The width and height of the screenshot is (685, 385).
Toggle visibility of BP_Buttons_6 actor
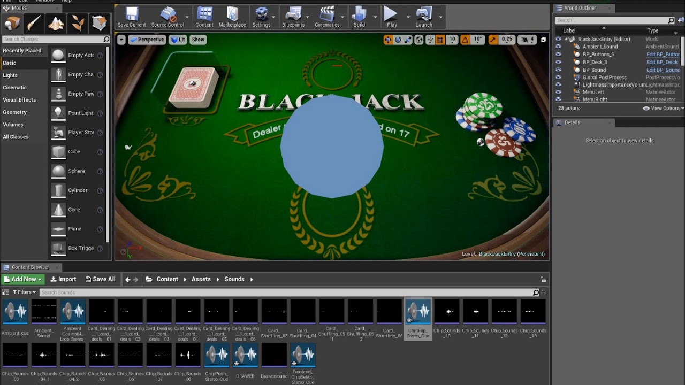[558, 54]
